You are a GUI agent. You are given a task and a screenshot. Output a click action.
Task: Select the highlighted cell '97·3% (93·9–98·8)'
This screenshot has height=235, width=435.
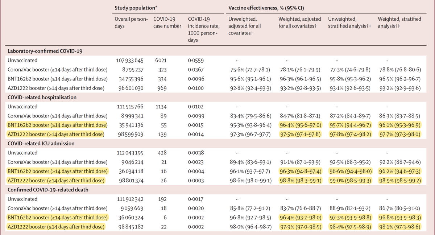click(x=349, y=217)
